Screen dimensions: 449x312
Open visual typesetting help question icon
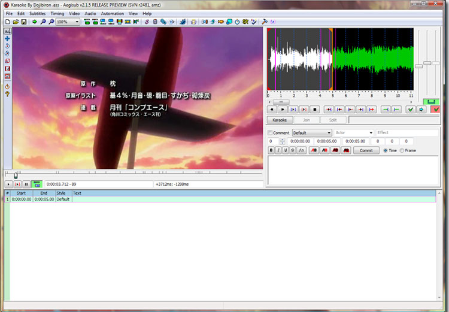pos(7,94)
